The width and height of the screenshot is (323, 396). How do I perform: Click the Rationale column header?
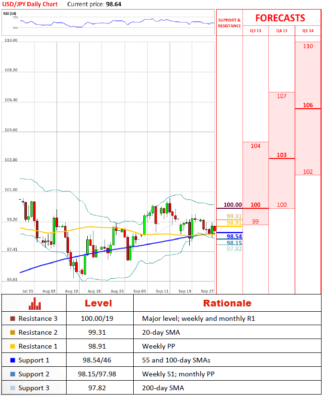[x=227, y=303]
